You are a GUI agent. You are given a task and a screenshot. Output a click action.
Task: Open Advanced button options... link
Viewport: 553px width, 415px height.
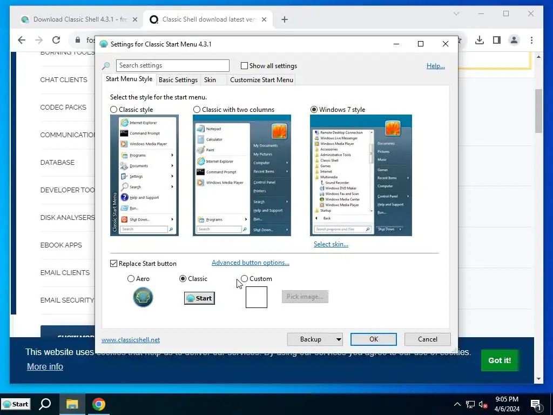[x=251, y=263]
